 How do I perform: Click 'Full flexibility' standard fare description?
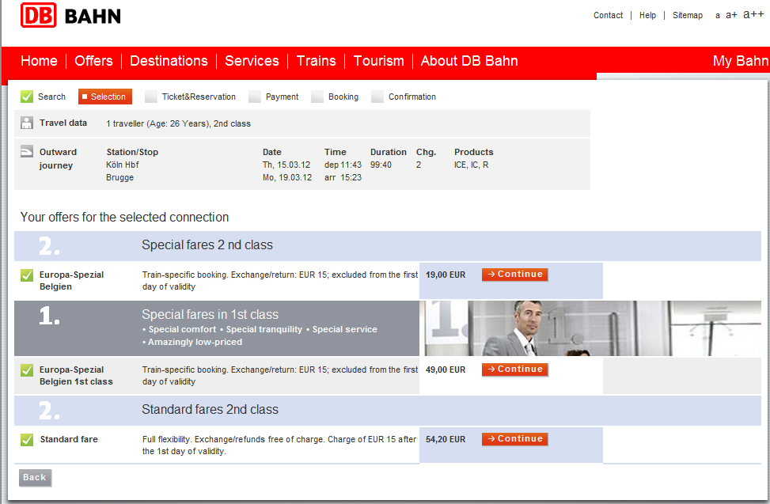(x=279, y=445)
